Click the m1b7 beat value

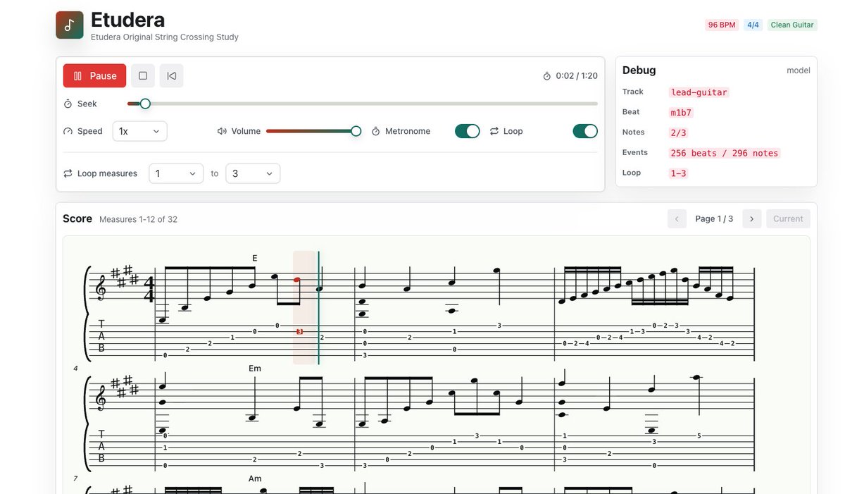coord(682,112)
